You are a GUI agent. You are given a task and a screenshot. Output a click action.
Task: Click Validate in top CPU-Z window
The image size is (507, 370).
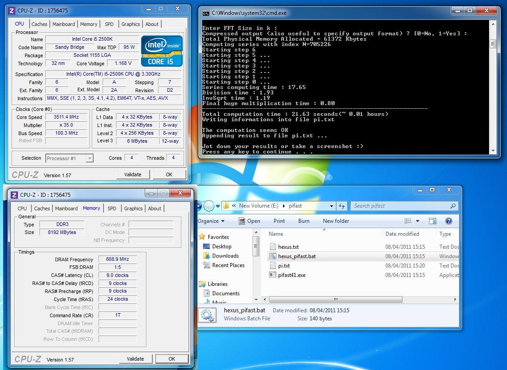(133, 174)
